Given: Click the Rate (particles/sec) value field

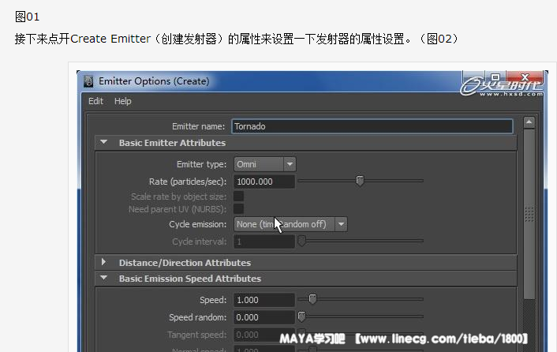Looking at the screenshot, I should point(264,182).
